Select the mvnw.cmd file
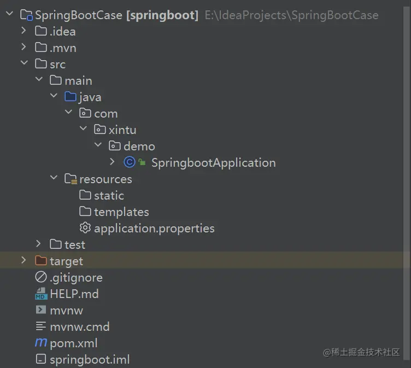The width and height of the screenshot is (411, 368). (79, 326)
